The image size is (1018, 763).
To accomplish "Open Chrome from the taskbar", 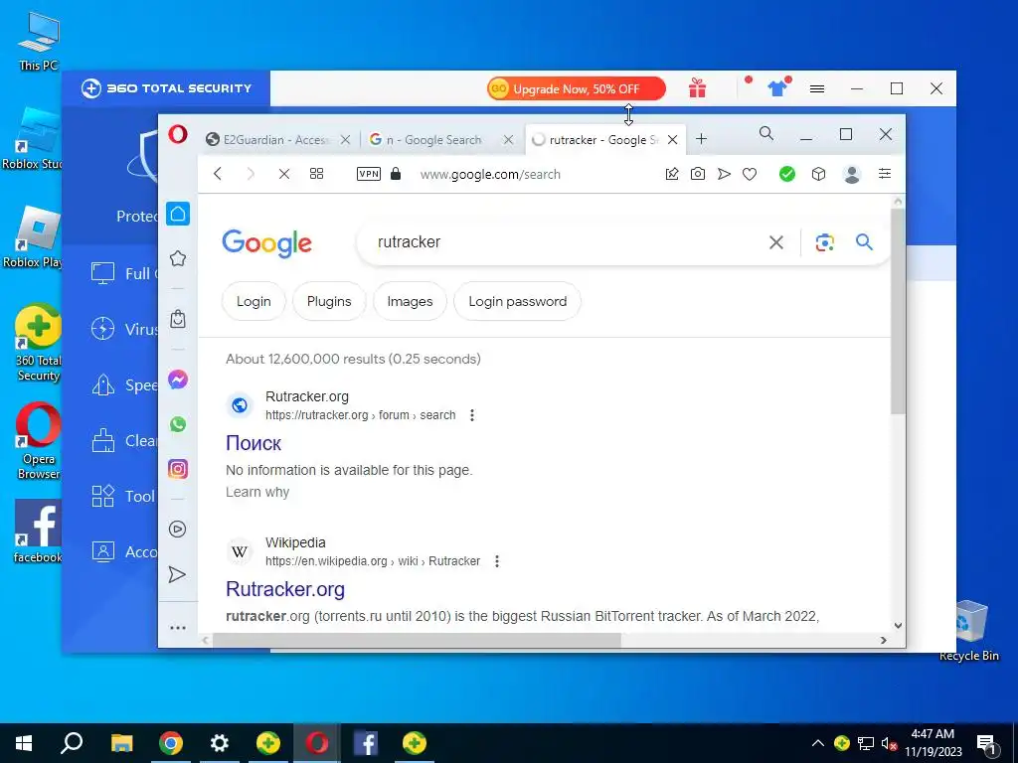I will point(170,743).
